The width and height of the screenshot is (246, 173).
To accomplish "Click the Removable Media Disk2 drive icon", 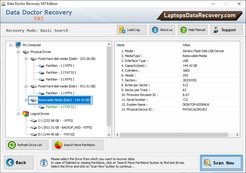I will 34,100.
